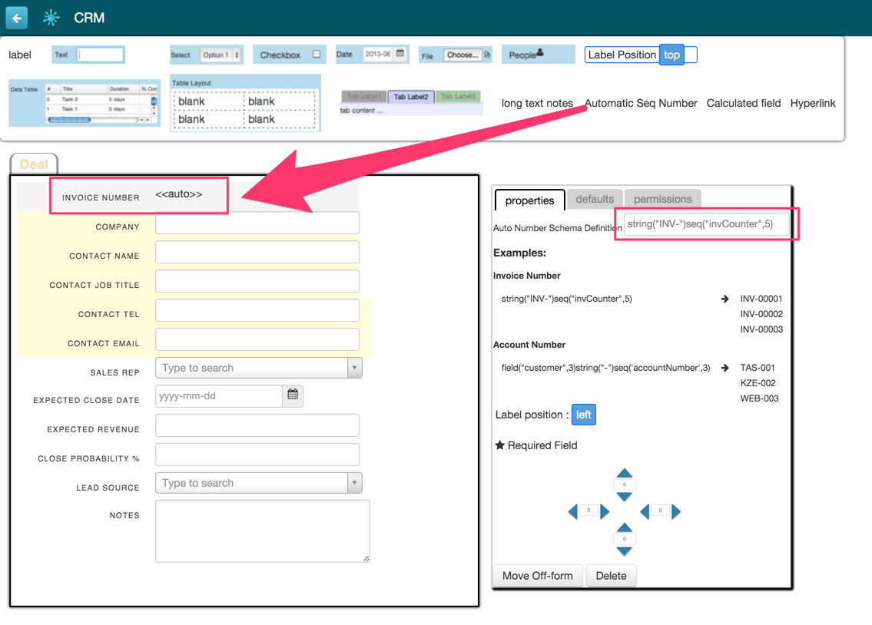The width and height of the screenshot is (872, 625).
Task: Toggle the left label position setting
Action: (x=583, y=414)
